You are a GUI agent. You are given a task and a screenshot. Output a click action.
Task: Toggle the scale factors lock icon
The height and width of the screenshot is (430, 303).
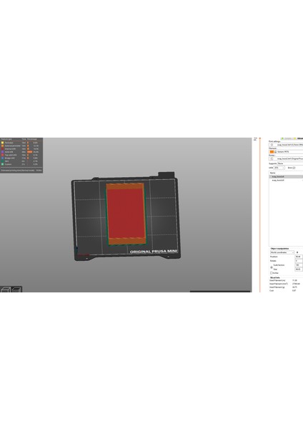tap(272, 267)
